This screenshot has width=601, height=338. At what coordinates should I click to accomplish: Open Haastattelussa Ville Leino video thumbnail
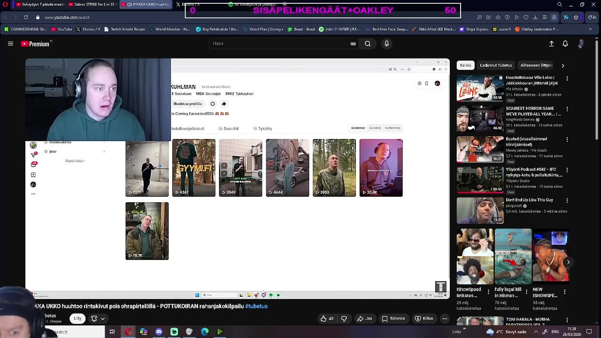tap(480, 88)
